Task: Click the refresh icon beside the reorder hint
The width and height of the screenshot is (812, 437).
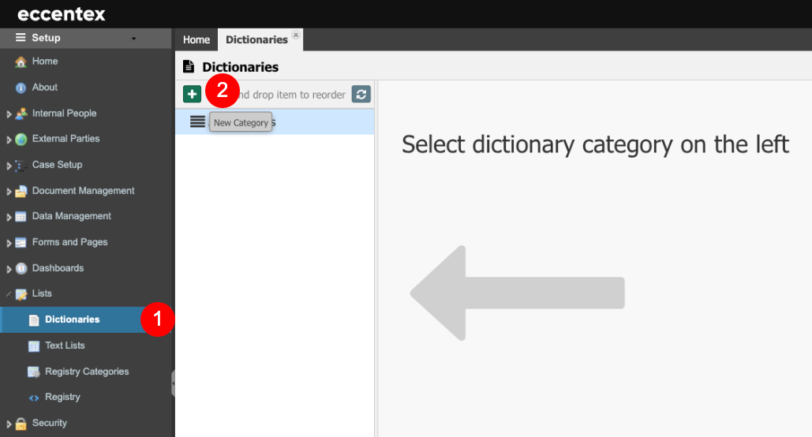Action: pos(361,94)
